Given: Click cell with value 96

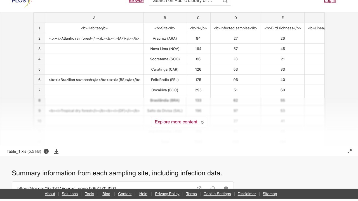Looking at the screenshot, I should [x=235, y=80].
